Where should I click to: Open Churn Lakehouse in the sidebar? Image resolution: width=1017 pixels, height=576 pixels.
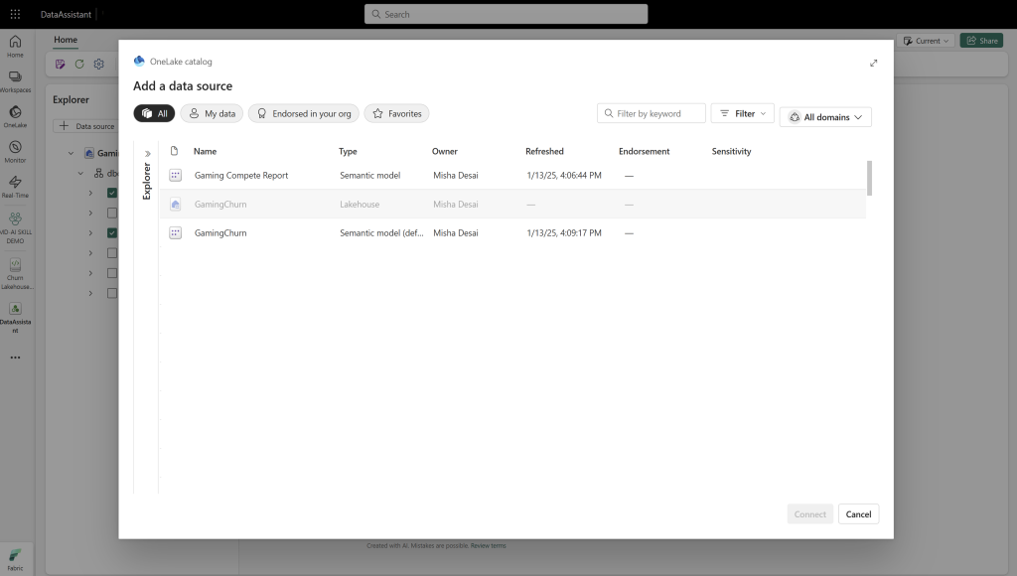[15, 273]
